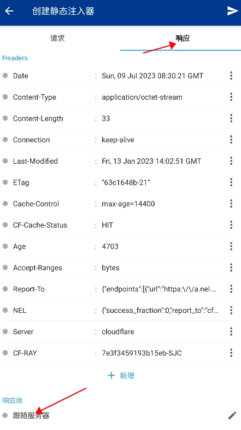Edit the Last-Modified date value
241x430 pixels.
151,161
